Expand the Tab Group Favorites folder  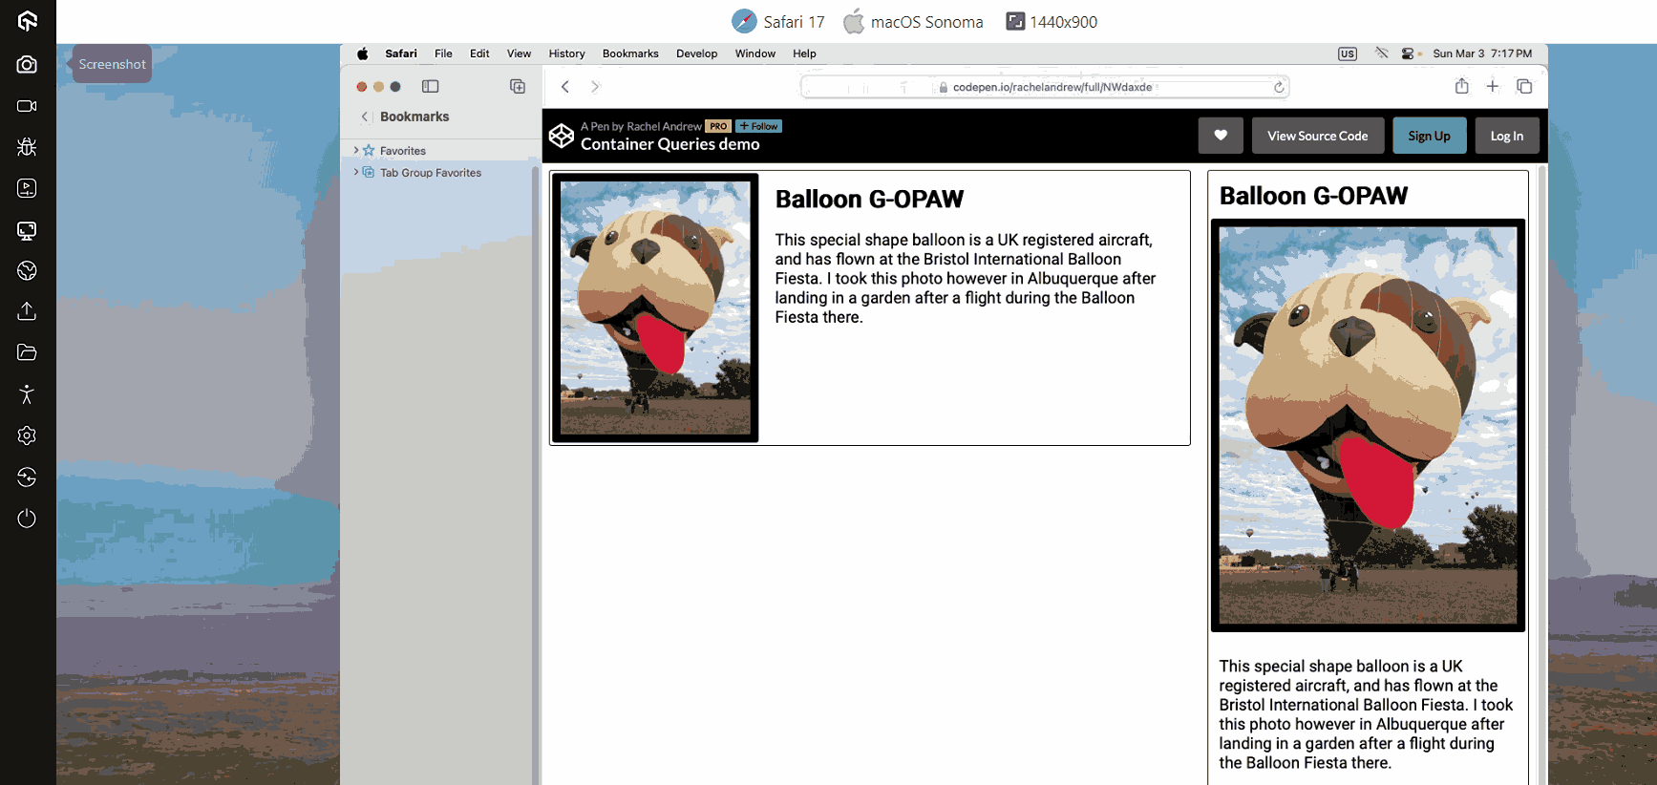point(356,173)
